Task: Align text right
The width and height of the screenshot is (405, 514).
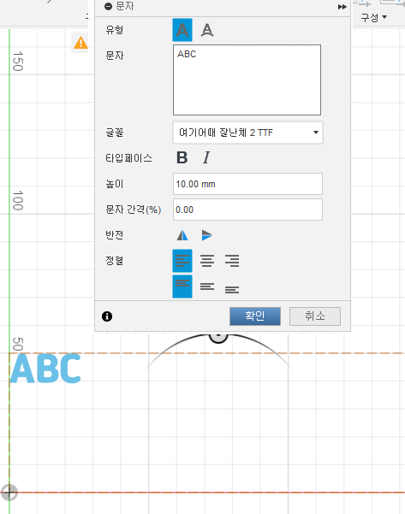Action: click(x=232, y=261)
